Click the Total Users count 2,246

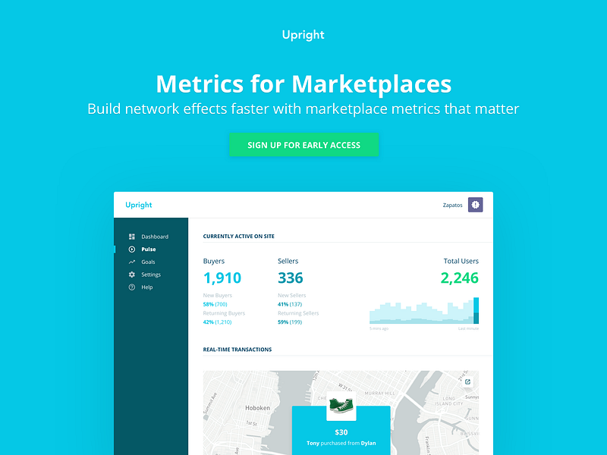(460, 278)
